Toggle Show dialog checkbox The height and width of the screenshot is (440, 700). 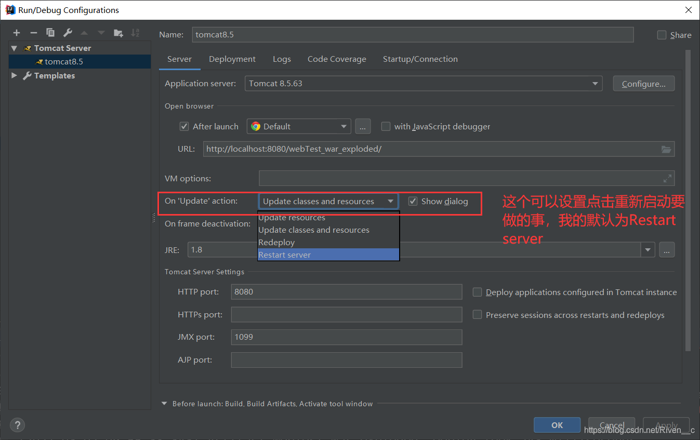pyautogui.click(x=413, y=201)
